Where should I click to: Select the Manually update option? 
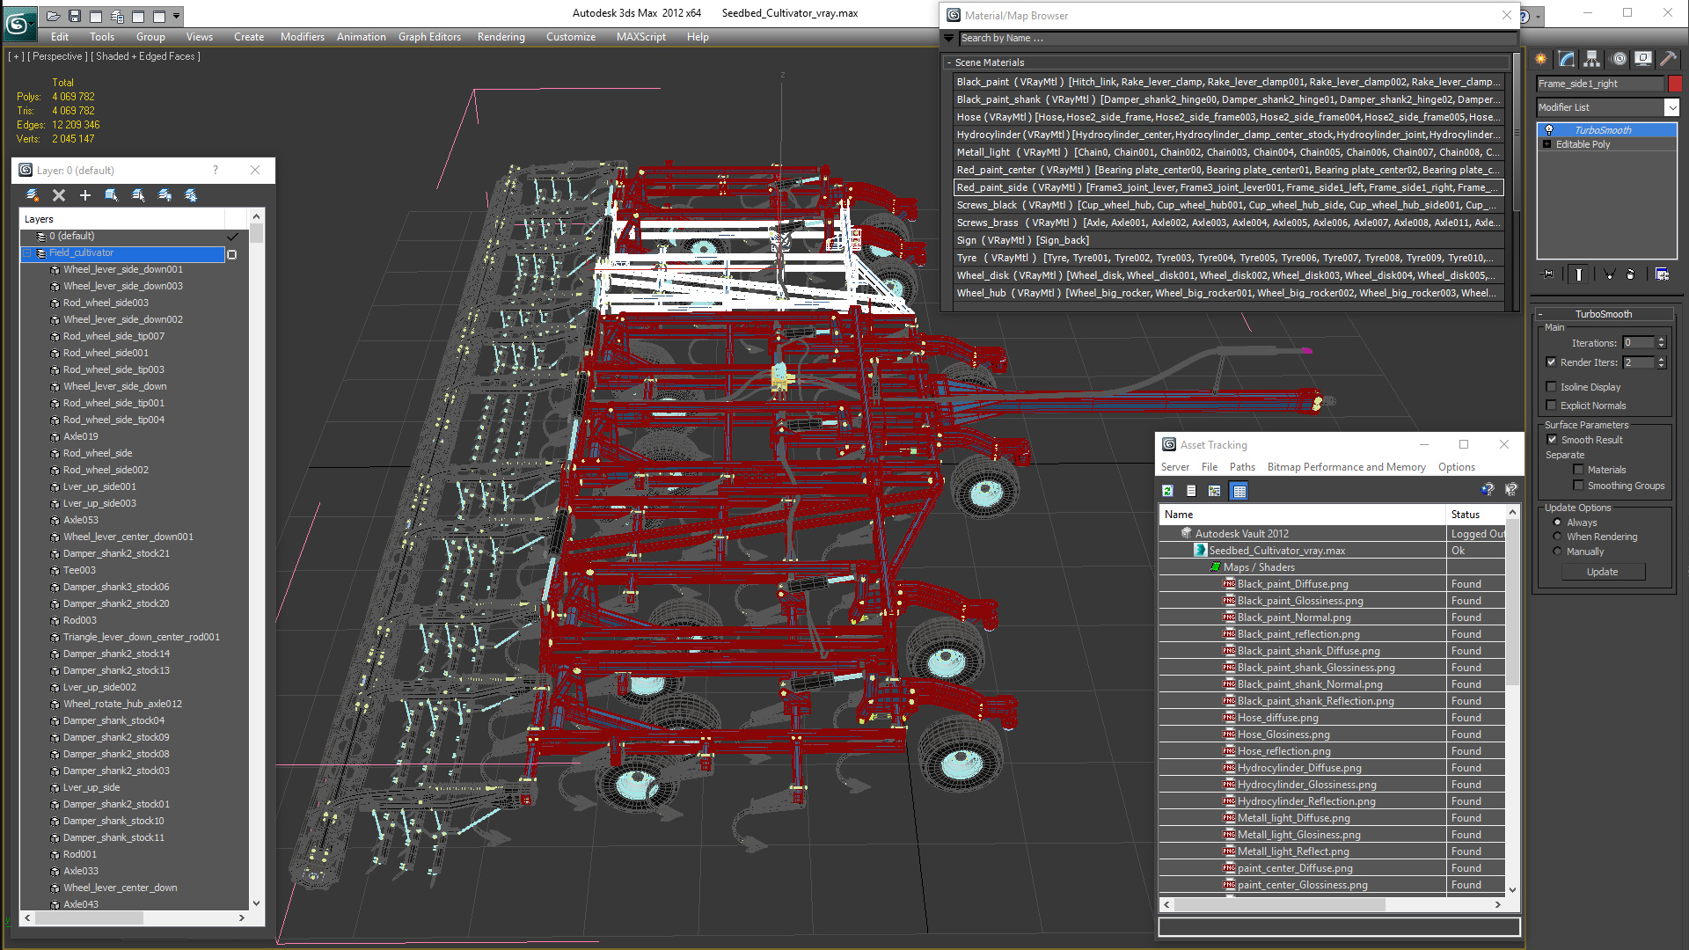[x=1557, y=552]
